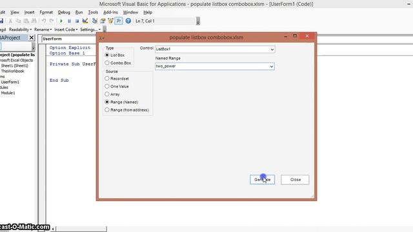This screenshot has height=232, width=413.
Task: Choose One Value as source
Action: tap(107, 86)
